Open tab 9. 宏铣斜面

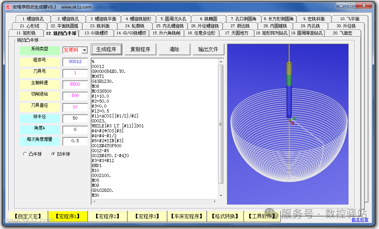[314, 19]
